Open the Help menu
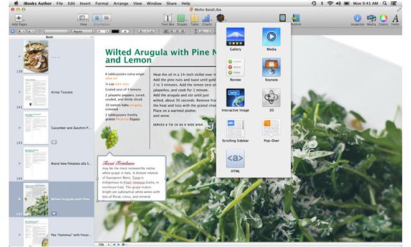Screen dimensions: 411x247 186,3
